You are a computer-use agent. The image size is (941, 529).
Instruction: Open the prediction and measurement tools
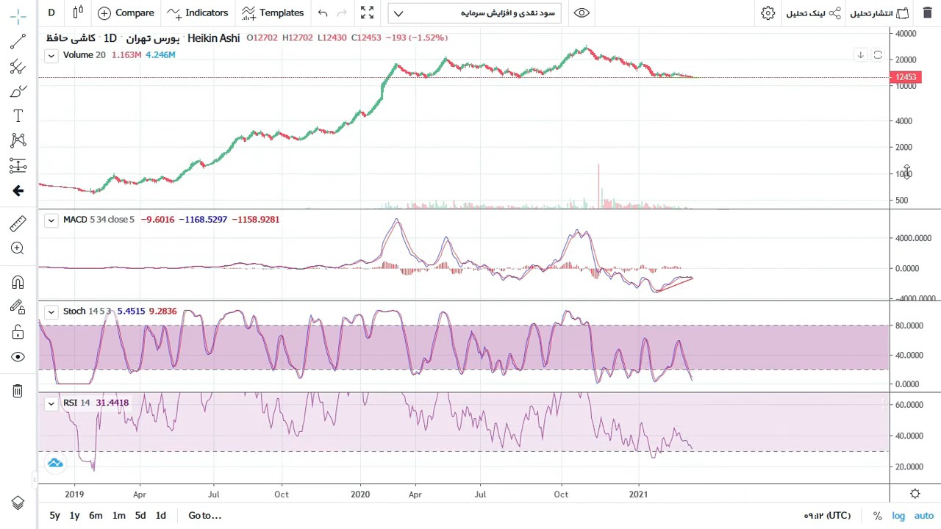coord(18,165)
